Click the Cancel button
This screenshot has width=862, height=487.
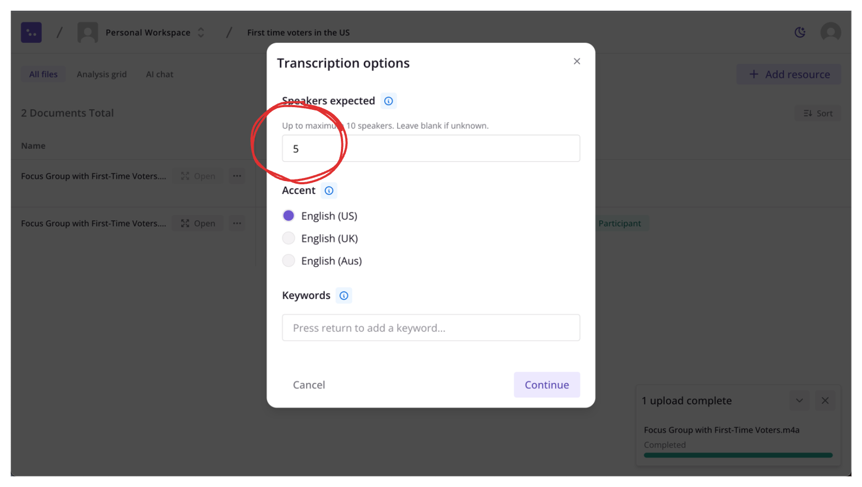click(x=309, y=385)
